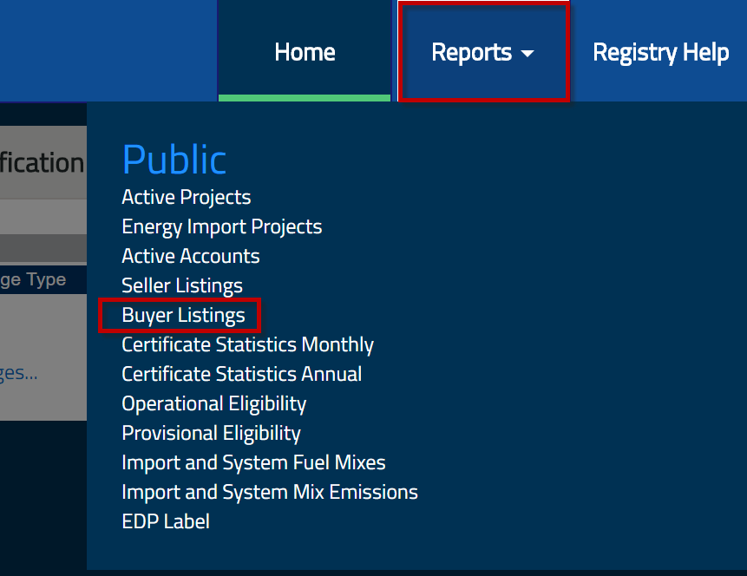This screenshot has width=747, height=576.
Task: Open the Home tab
Action: coord(305,52)
